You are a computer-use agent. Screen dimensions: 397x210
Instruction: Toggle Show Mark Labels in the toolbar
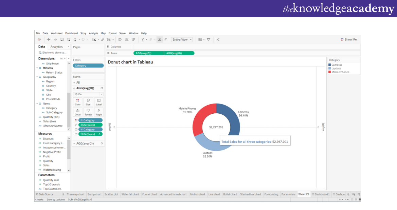point(159,40)
